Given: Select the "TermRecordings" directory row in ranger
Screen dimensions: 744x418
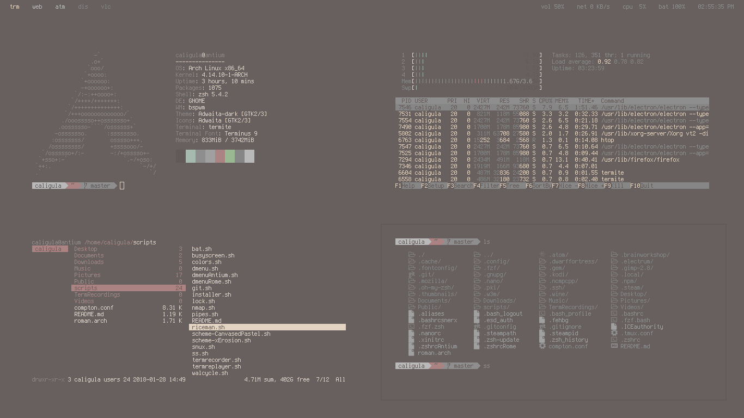Looking at the screenshot, I should click(128, 294).
